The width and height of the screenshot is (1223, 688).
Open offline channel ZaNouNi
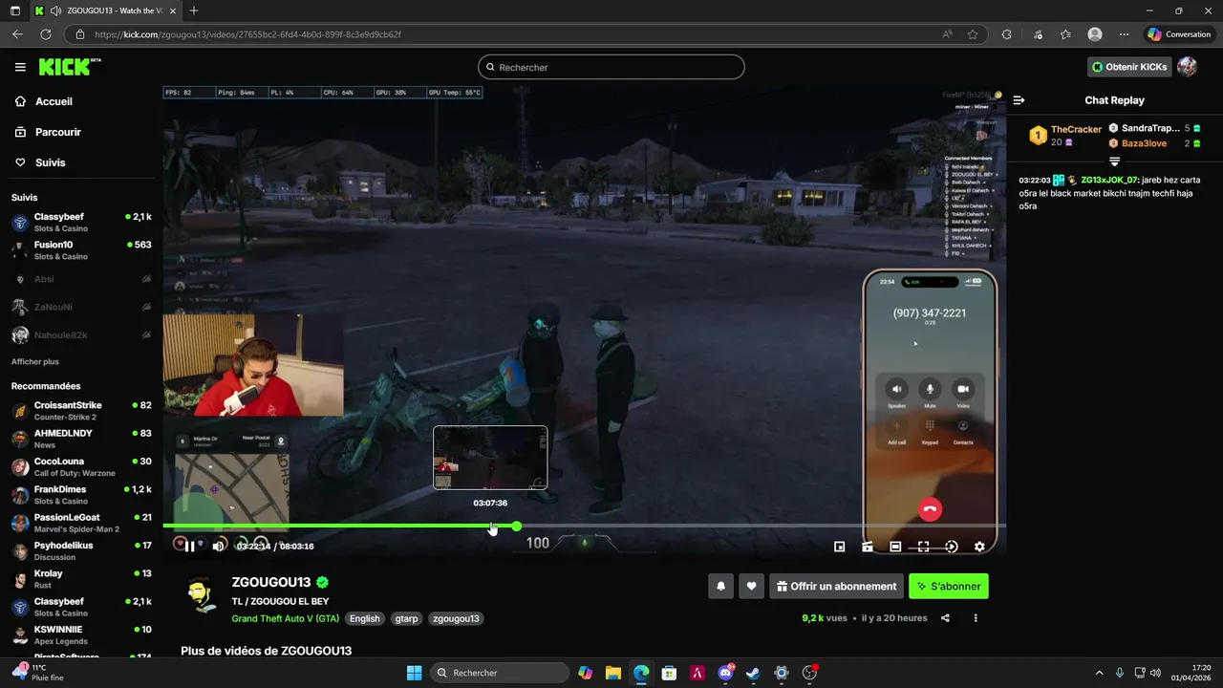coord(81,307)
